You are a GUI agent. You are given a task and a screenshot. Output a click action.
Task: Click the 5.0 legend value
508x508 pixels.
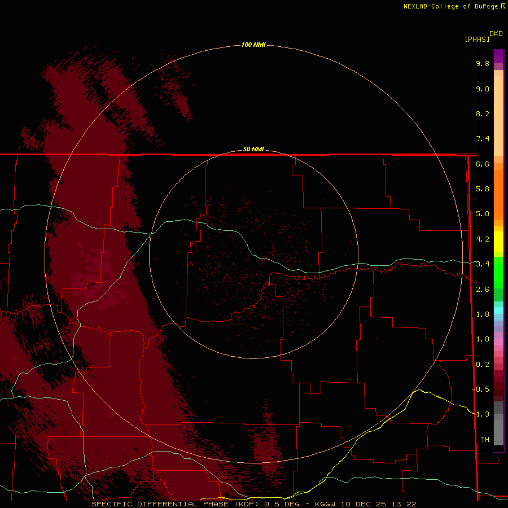click(x=483, y=214)
